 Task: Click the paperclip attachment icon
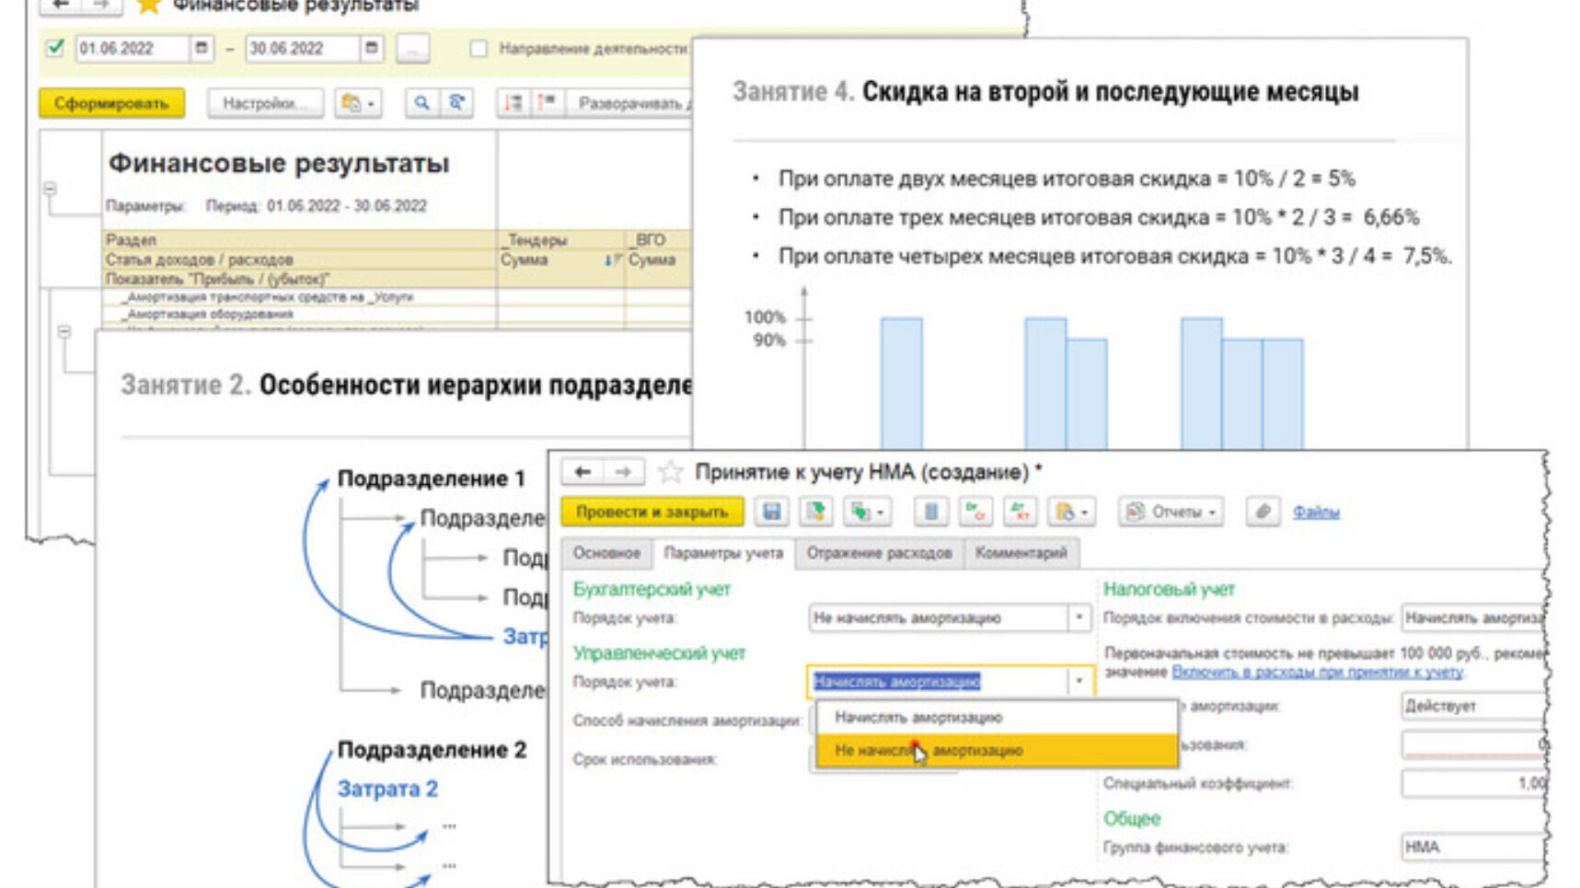[x=1263, y=512]
